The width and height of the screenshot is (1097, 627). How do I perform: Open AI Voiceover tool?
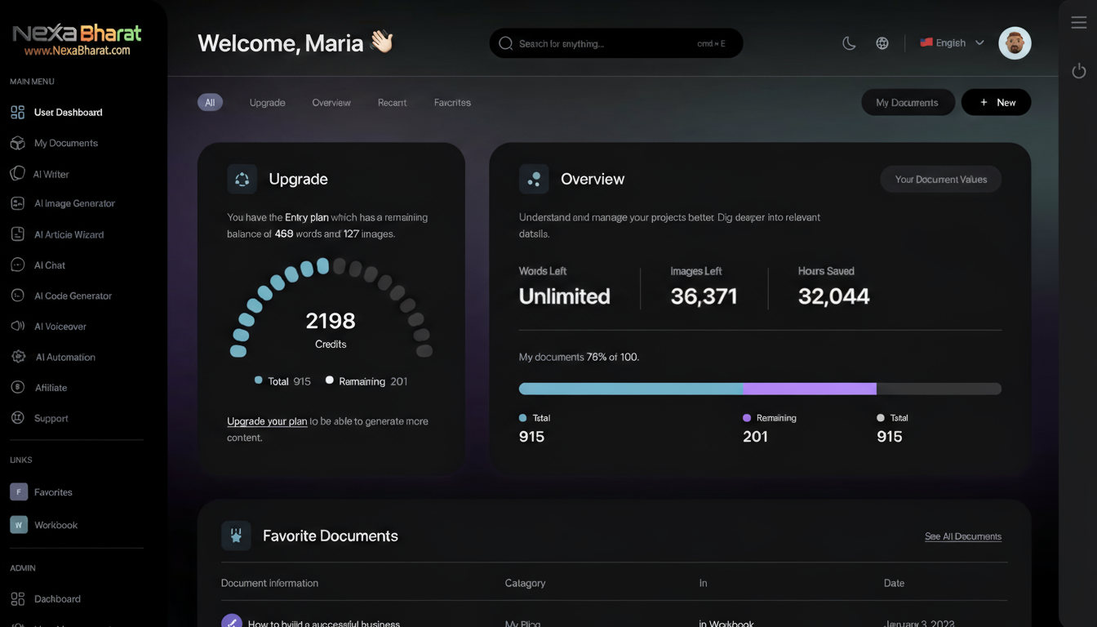[x=60, y=327]
